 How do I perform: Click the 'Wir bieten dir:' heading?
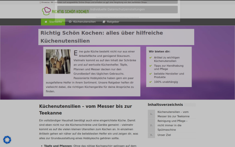coord(159,51)
